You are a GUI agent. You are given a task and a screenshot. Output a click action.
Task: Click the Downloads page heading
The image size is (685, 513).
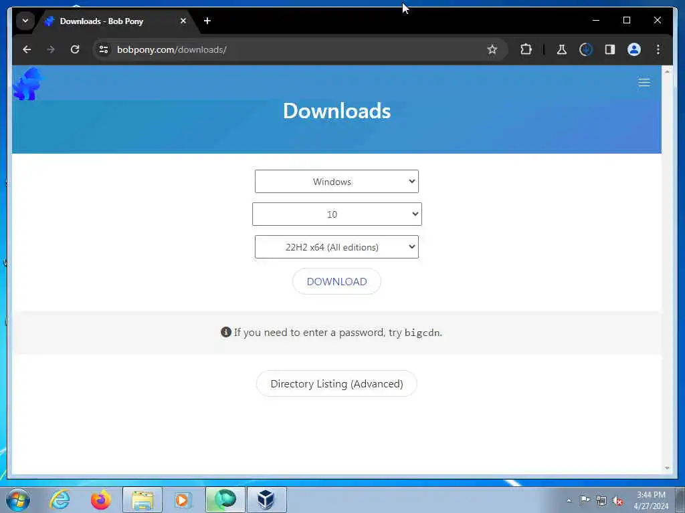[x=337, y=111]
